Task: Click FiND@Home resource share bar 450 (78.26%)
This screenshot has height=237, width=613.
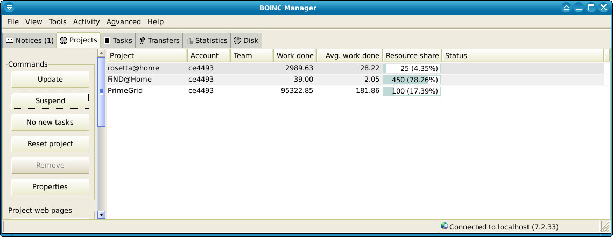Action: [412, 80]
